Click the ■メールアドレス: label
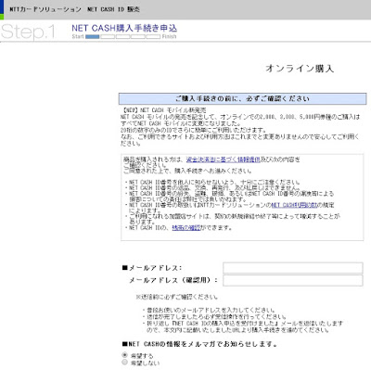 point(152,268)
